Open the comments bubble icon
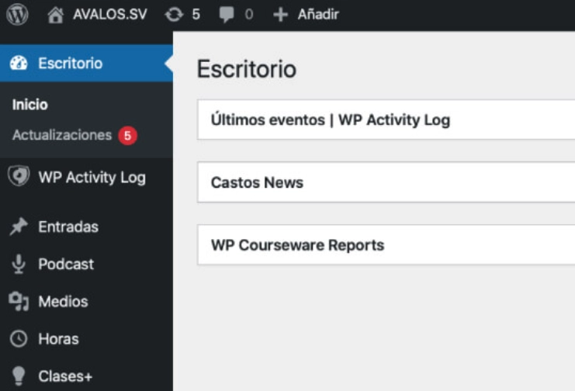Screen dimensions: 575x391 (x=227, y=15)
